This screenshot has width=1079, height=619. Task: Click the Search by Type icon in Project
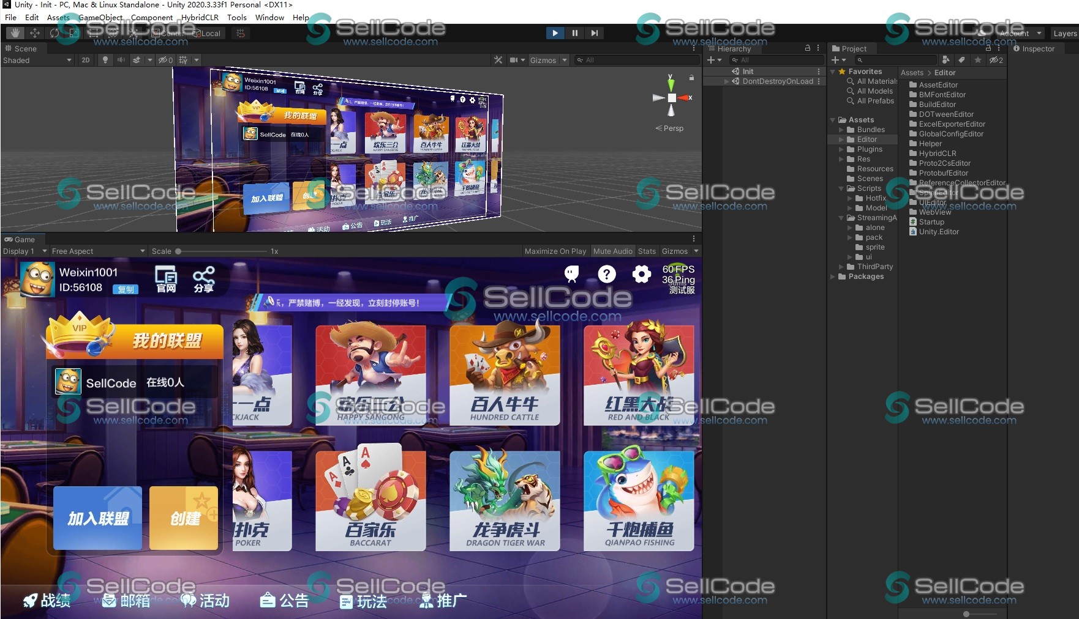[x=946, y=60]
